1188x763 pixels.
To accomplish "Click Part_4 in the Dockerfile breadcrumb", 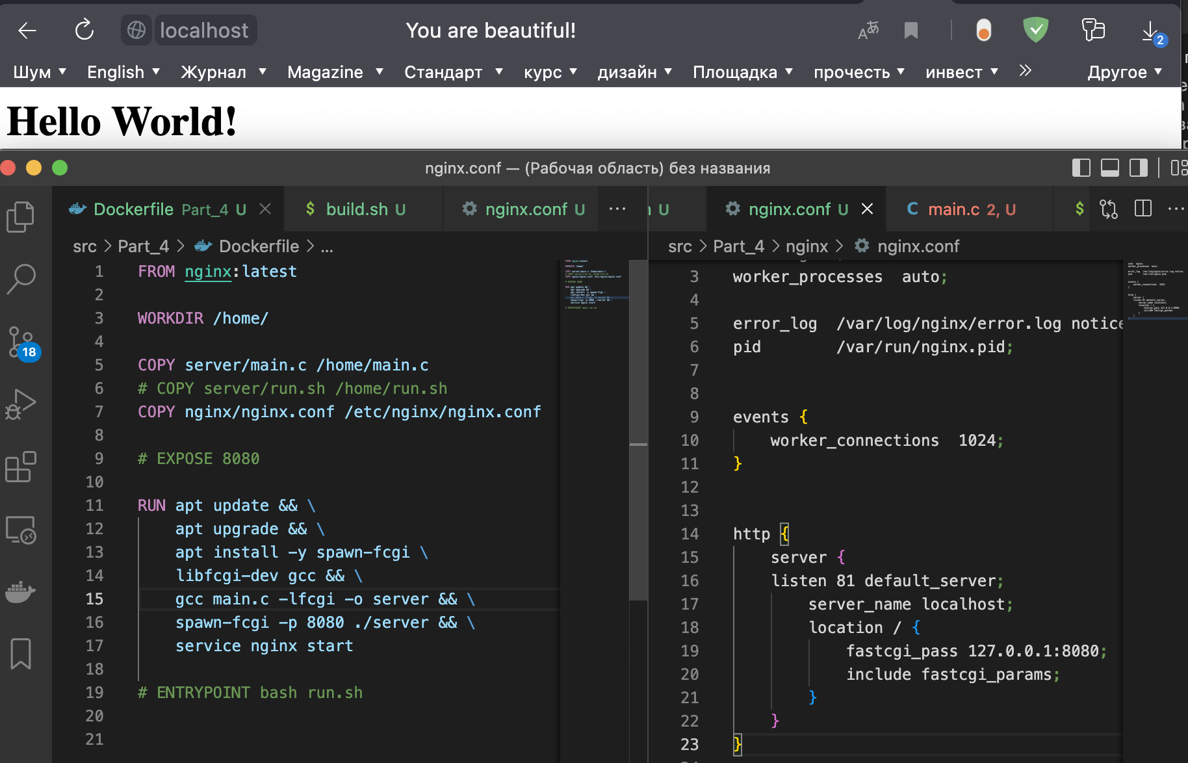I will (x=143, y=246).
